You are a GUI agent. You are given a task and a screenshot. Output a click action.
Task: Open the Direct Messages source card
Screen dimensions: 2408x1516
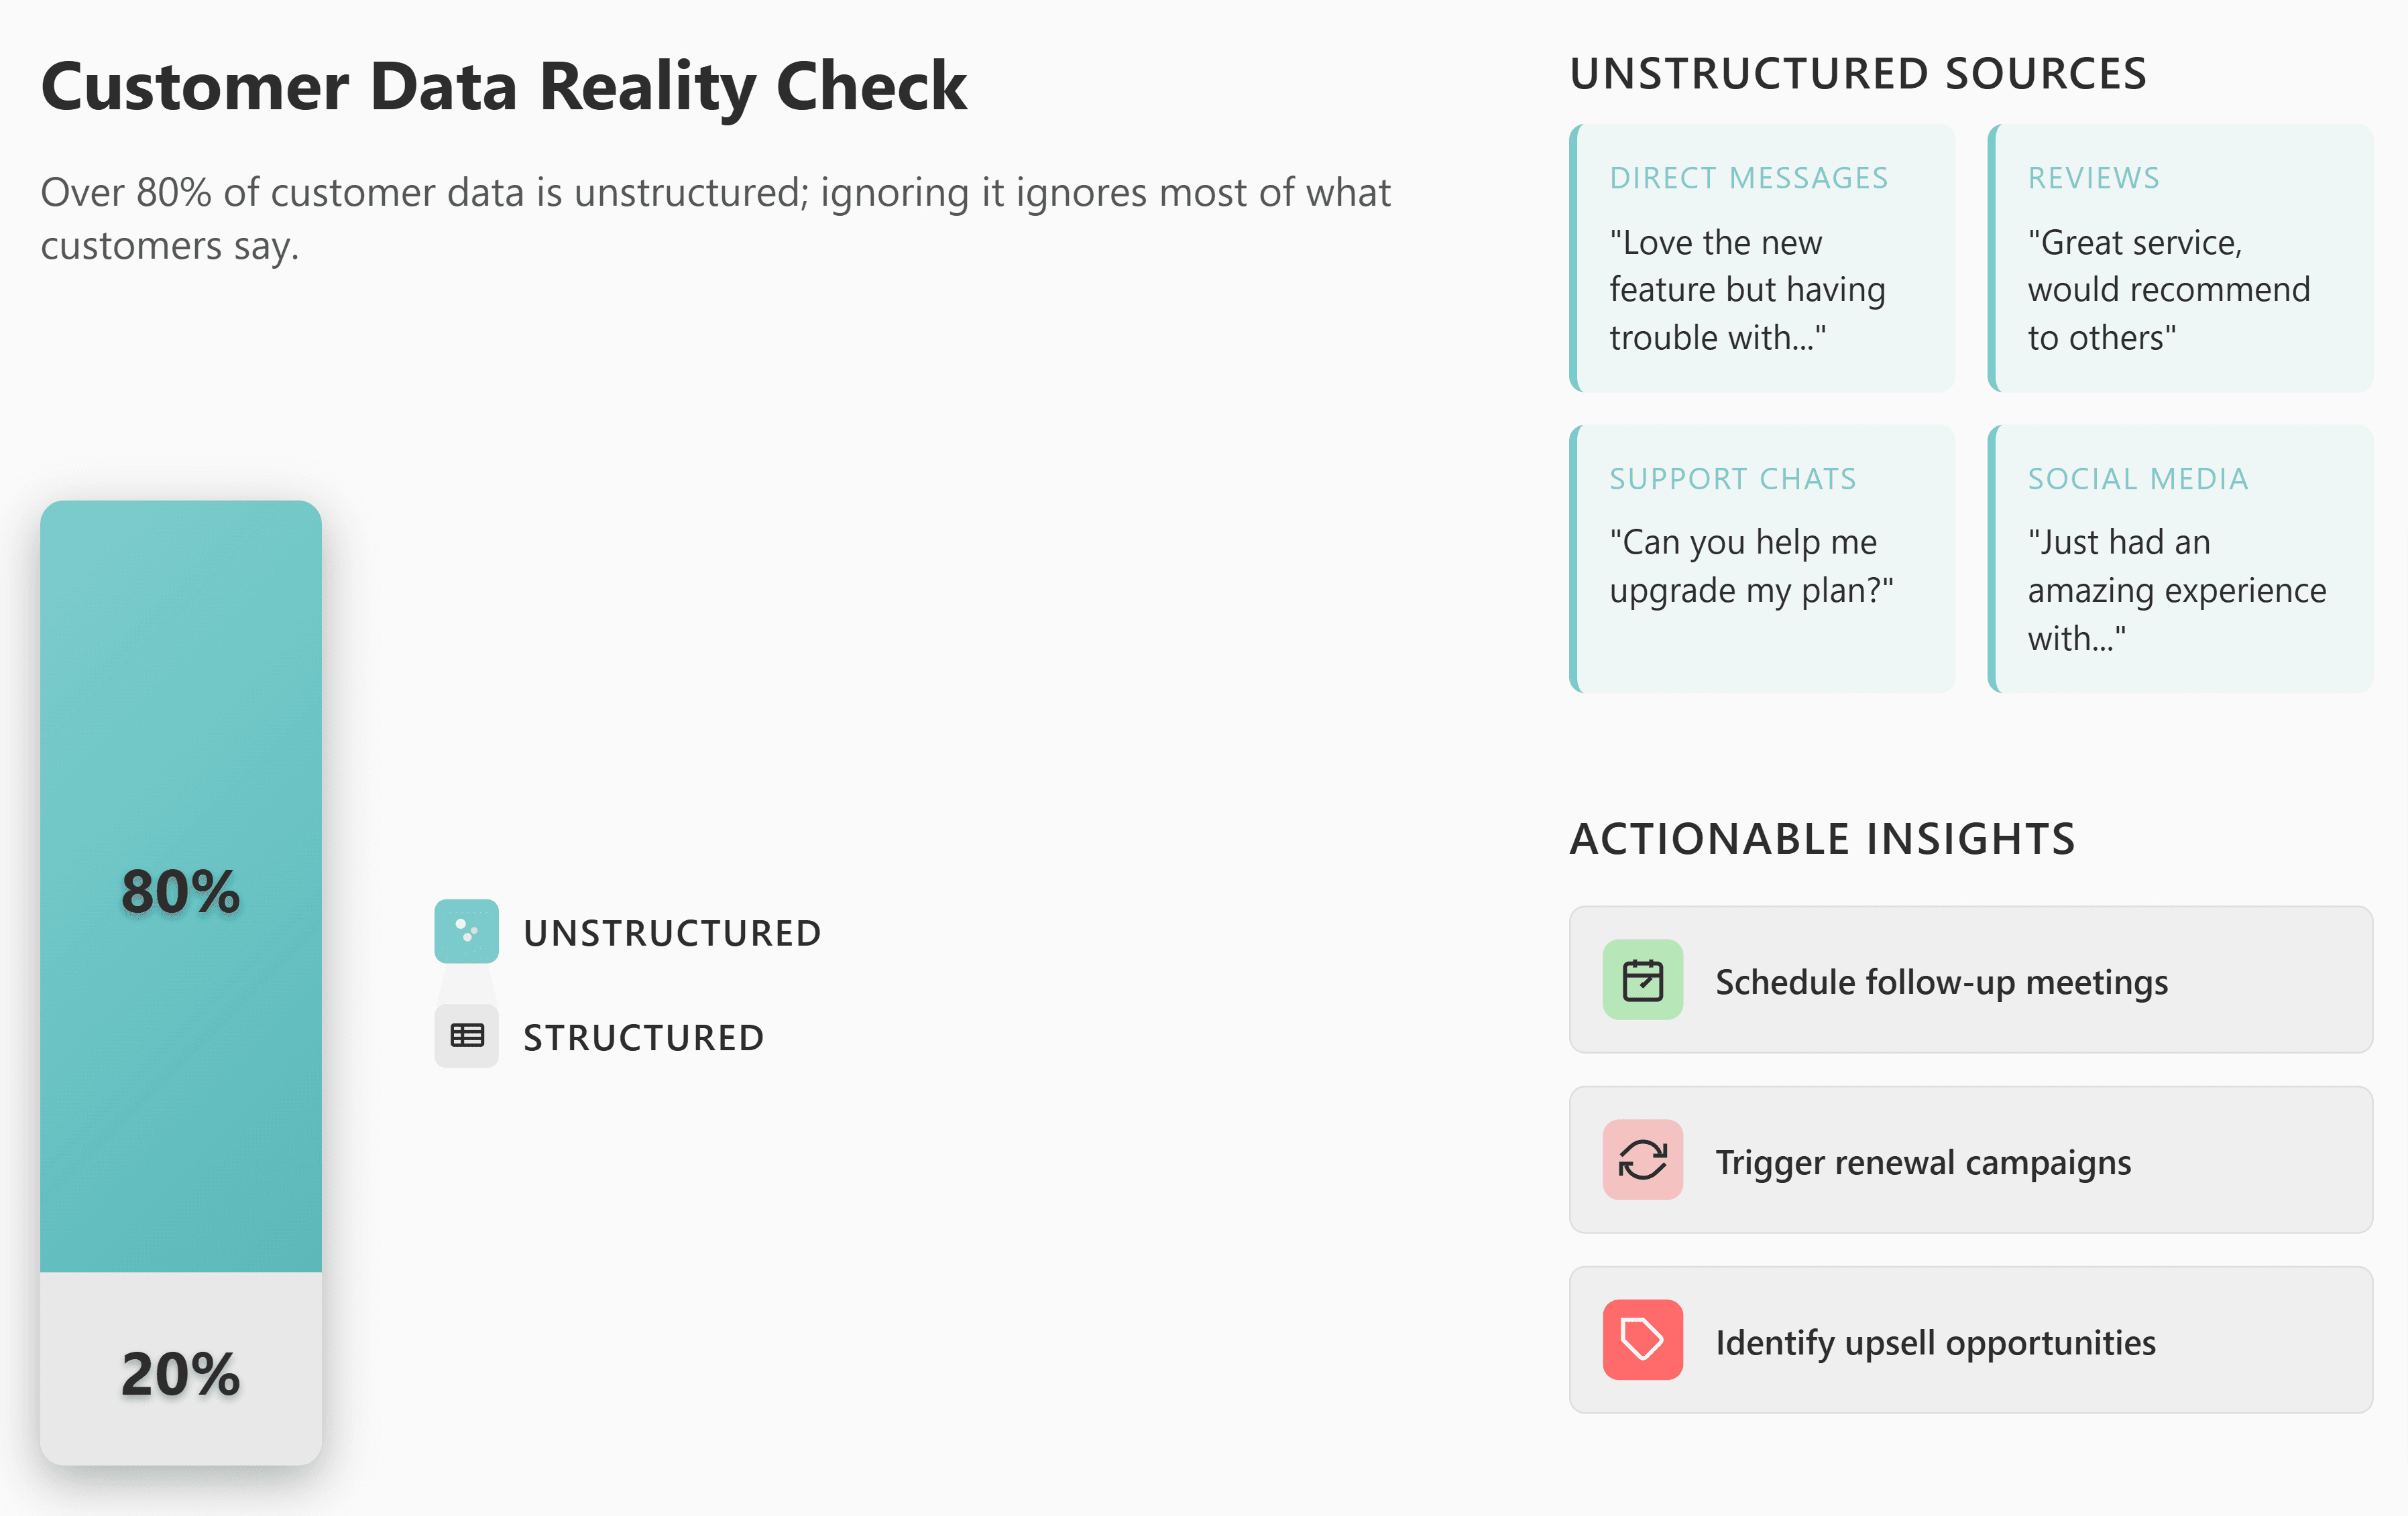click(1762, 258)
